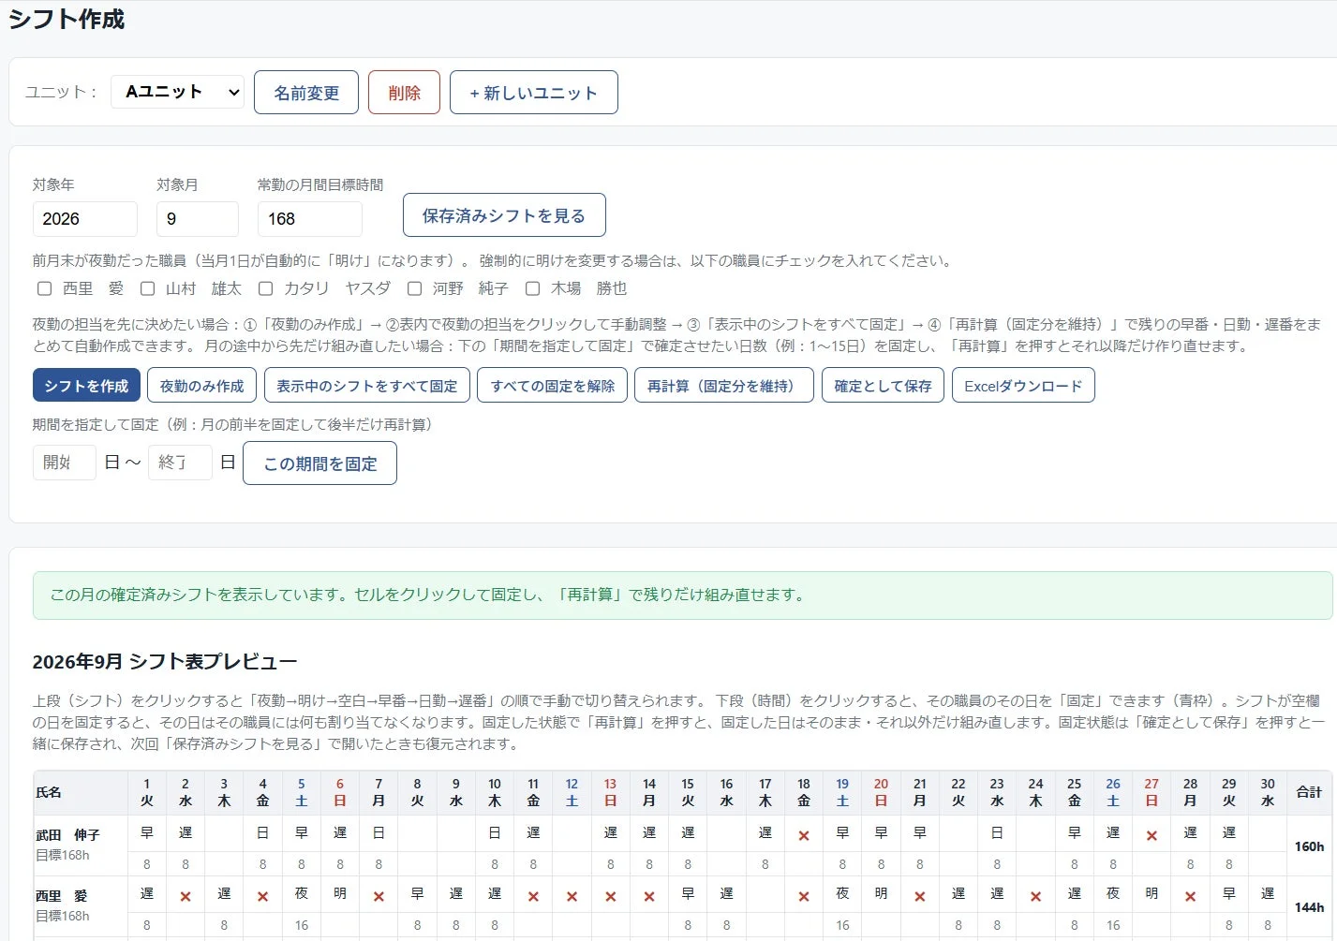Click 武田 伸子's 早 shift on day 1
Image resolution: width=1337 pixels, height=941 pixels.
coord(147,832)
